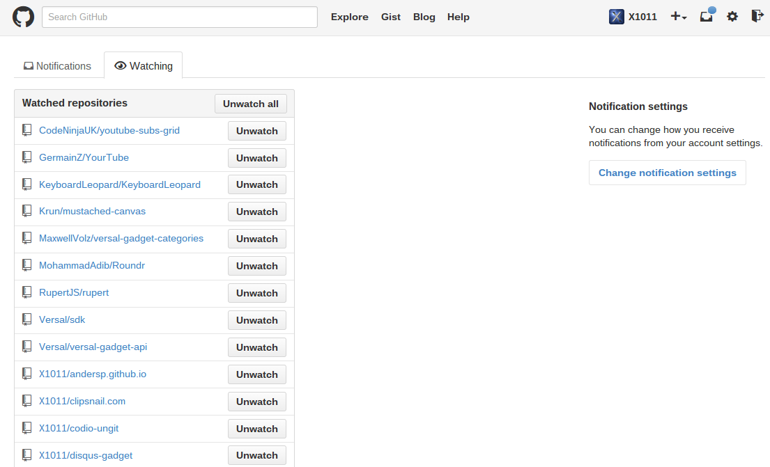Unwatch RupertJS/rupert repository
This screenshot has height=467, width=770.
(257, 293)
